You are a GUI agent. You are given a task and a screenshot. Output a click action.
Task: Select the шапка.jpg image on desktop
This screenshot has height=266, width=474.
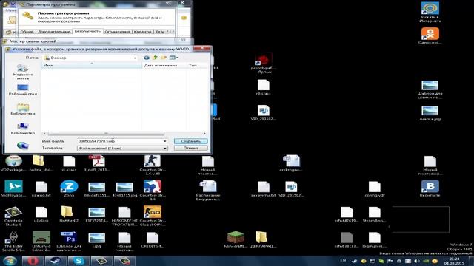pyautogui.click(x=430, y=113)
